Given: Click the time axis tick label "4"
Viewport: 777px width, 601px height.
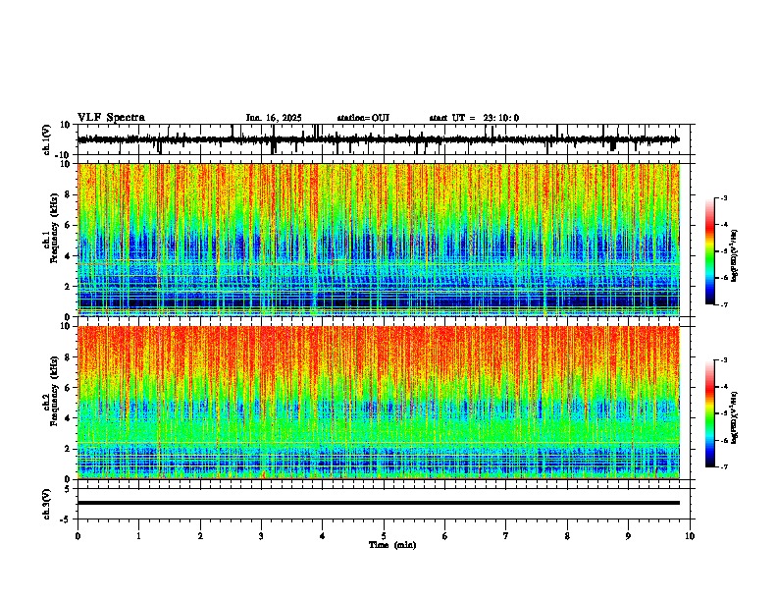Looking at the screenshot, I should pos(323,536).
